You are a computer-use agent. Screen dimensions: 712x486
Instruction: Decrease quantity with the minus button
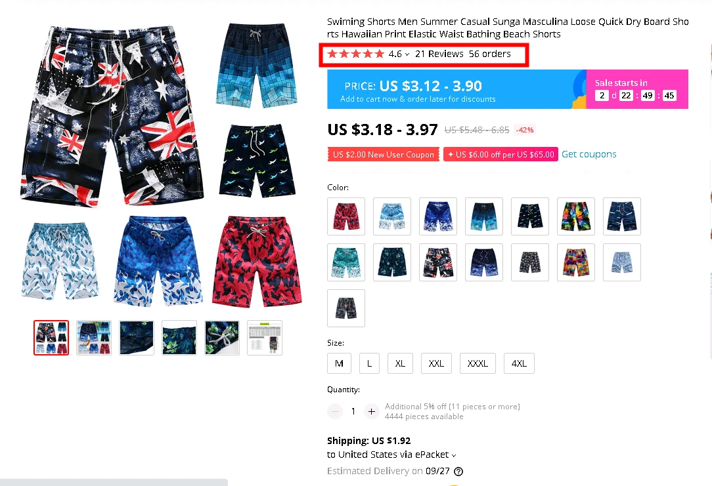(x=335, y=411)
